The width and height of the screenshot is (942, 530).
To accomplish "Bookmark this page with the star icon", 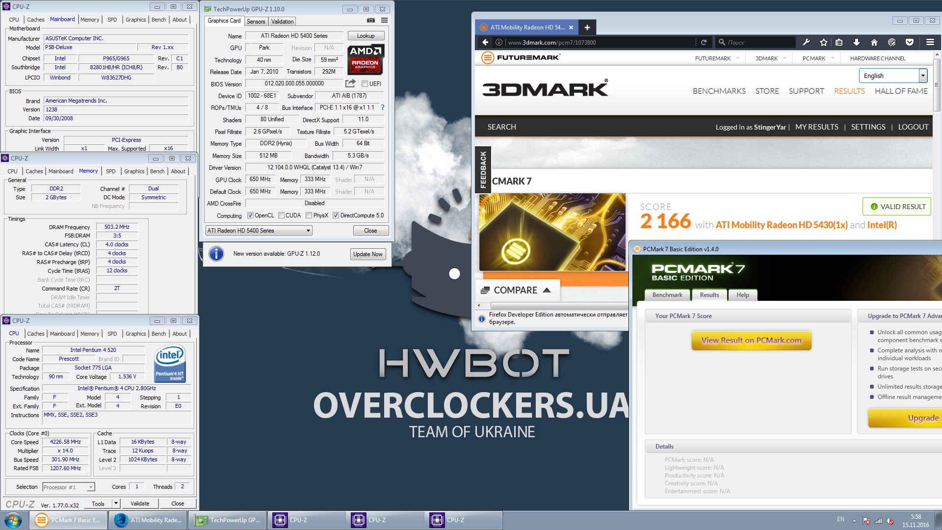I will (x=824, y=42).
